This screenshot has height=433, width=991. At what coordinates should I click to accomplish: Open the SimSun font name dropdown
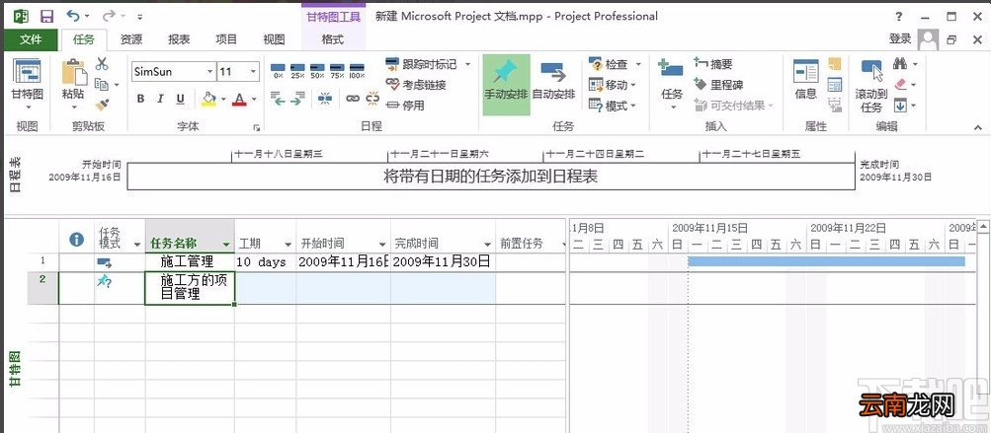click(209, 71)
